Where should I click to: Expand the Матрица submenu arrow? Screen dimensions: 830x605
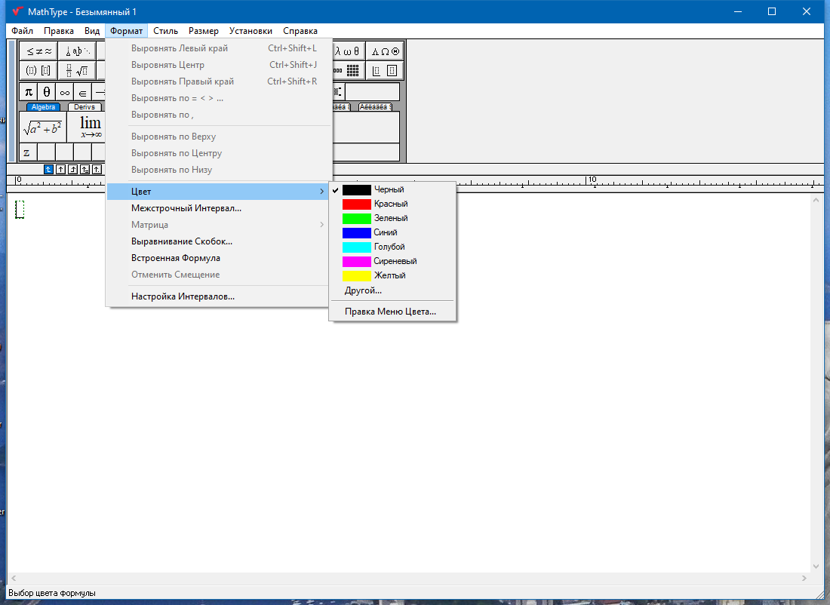(322, 225)
